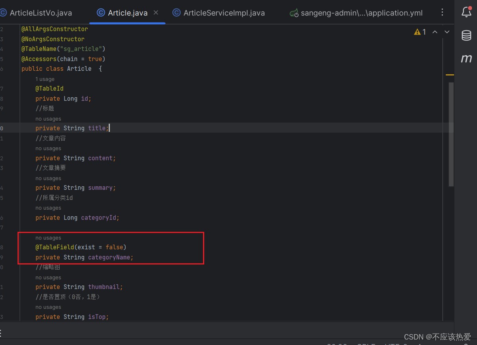
Task: Click 'no usages' hint above thumbnail field
Action: 48,278
